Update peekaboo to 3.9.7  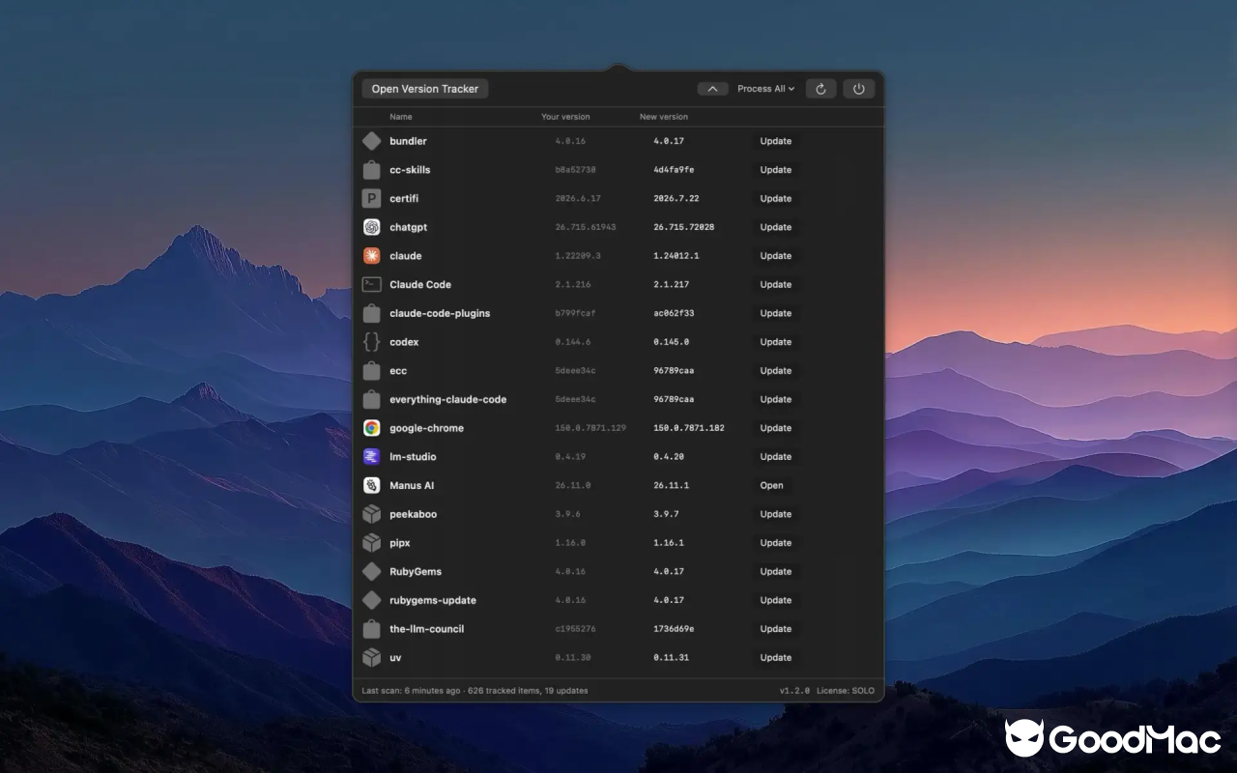tap(776, 514)
